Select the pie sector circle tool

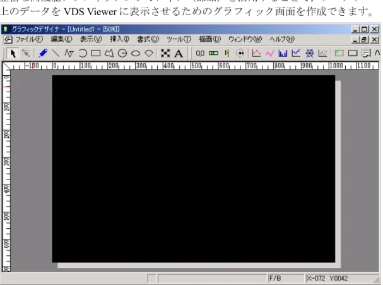point(122,53)
